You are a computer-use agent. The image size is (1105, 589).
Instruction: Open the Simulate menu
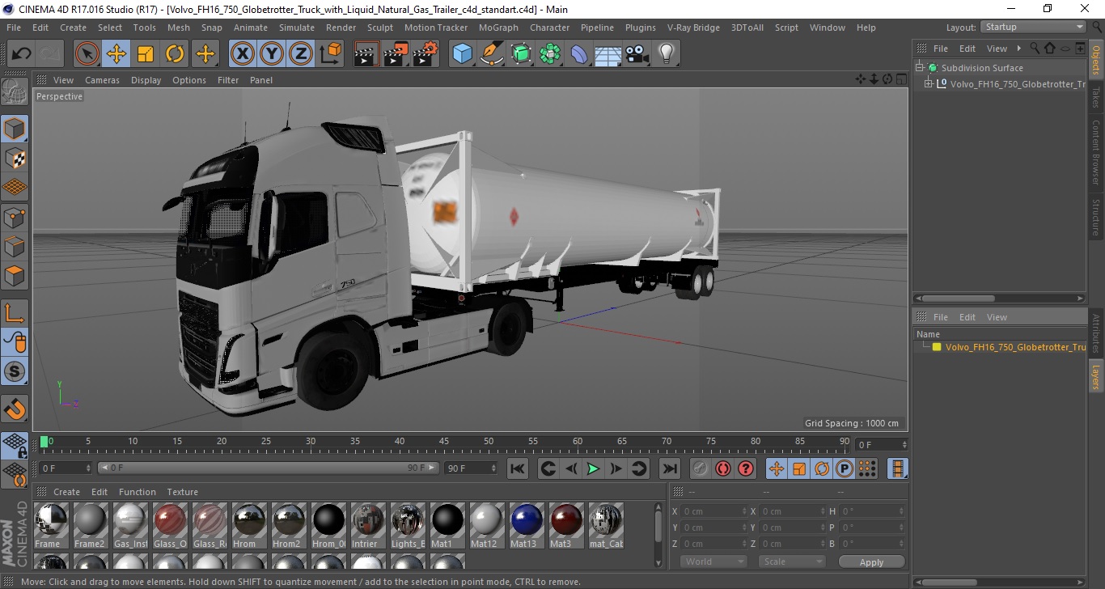[x=297, y=28]
